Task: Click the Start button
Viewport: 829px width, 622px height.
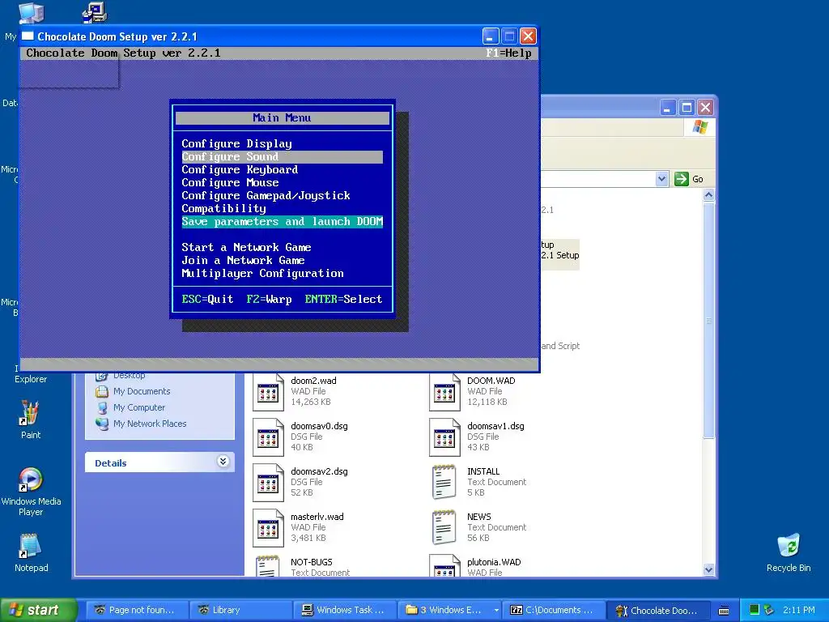Action: (38, 610)
